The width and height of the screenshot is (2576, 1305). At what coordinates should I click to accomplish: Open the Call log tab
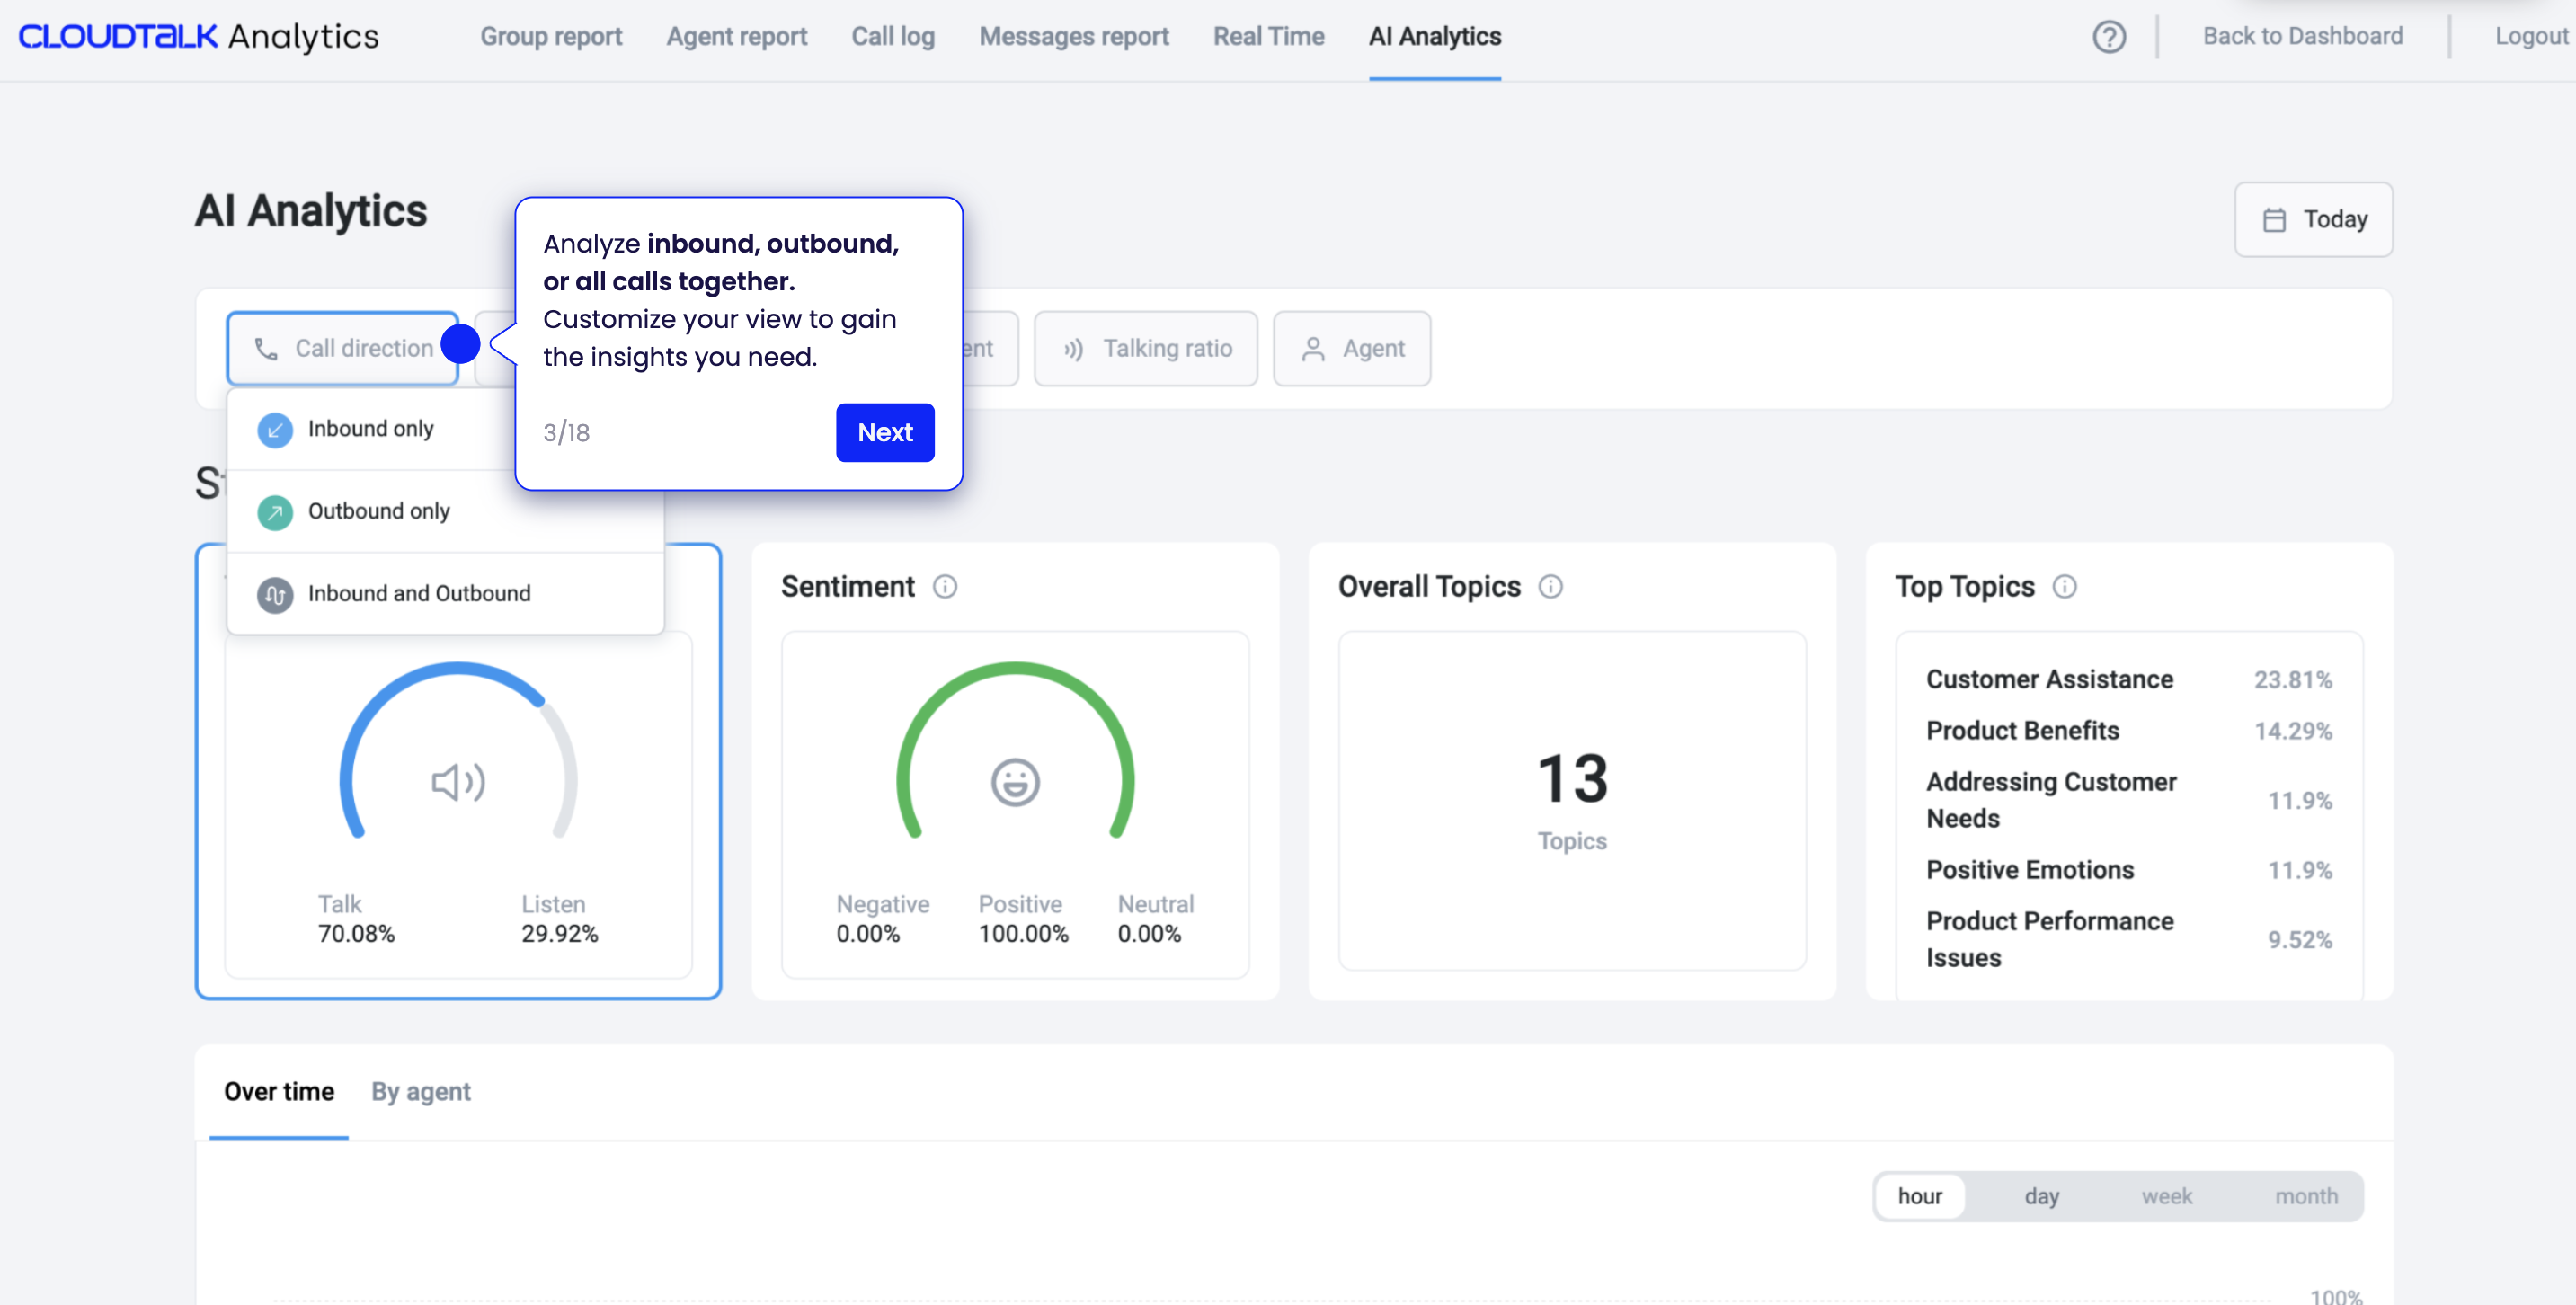(892, 37)
